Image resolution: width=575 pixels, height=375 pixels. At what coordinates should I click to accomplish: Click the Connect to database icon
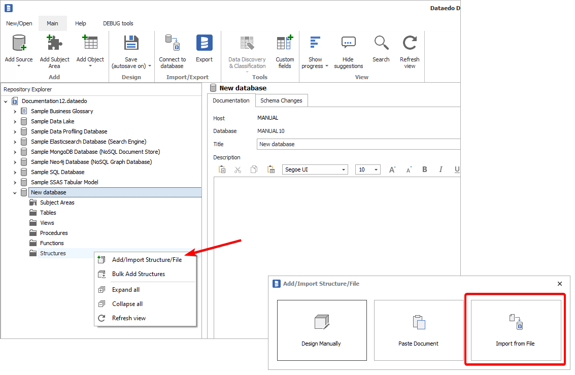click(172, 44)
